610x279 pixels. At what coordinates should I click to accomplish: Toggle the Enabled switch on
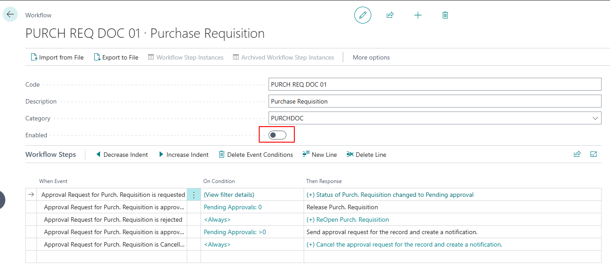coord(277,135)
